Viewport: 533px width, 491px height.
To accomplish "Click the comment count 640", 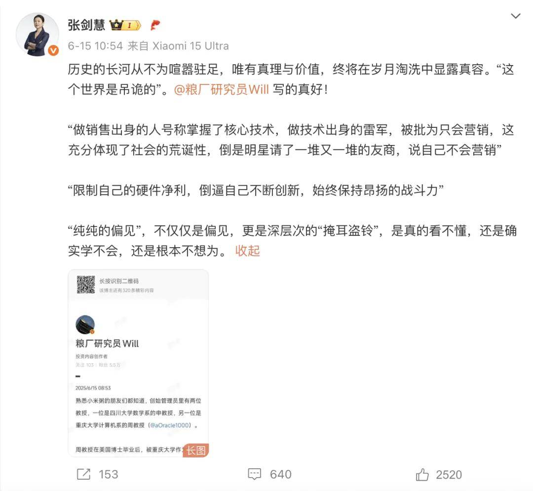I will coord(280,474).
